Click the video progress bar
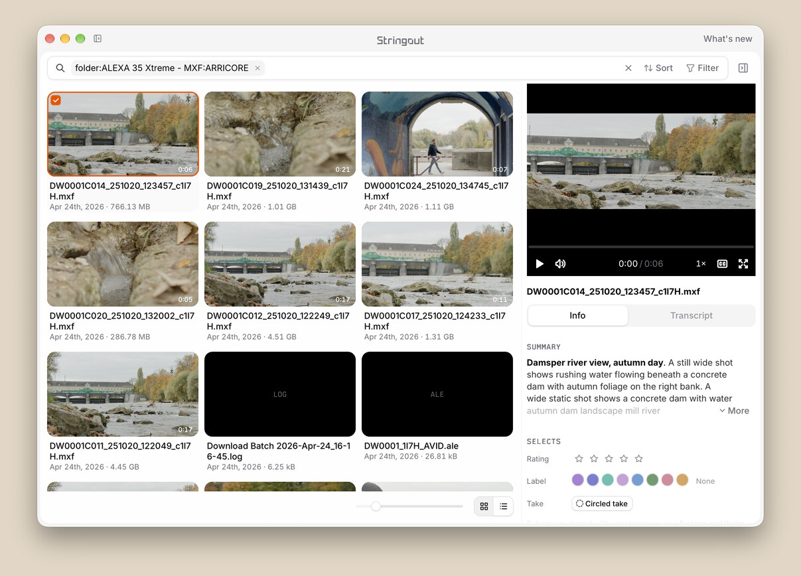Screen dimensions: 801x576 641,247
